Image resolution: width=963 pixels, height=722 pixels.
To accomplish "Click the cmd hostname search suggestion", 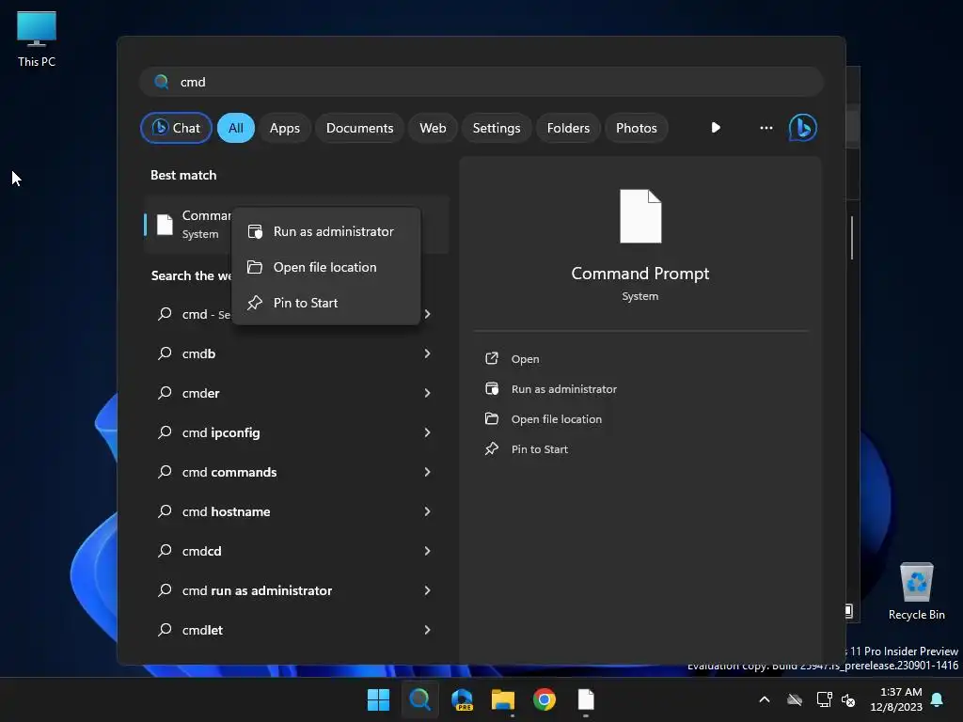I will pos(282,511).
